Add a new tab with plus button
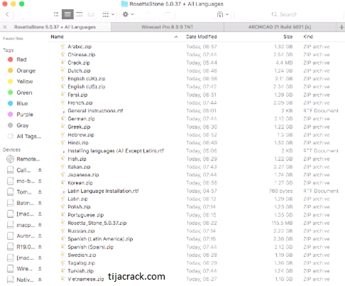The image size is (345, 286). coord(341,27)
